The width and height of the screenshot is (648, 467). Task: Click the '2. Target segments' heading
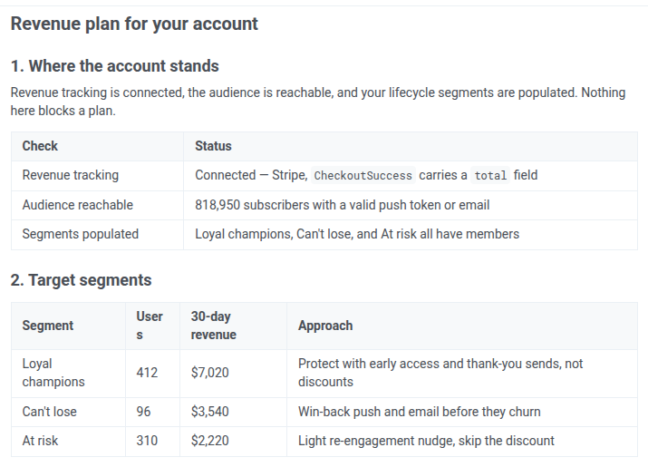coord(81,280)
